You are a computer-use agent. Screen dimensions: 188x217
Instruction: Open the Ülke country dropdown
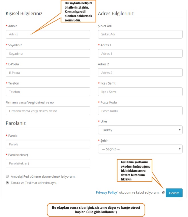coord(140,130)
